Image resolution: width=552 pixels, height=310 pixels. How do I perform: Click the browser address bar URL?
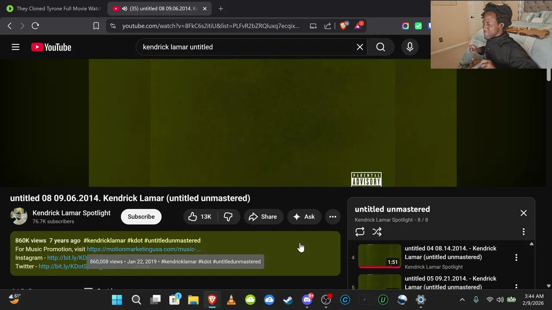[x=210, y=26]
